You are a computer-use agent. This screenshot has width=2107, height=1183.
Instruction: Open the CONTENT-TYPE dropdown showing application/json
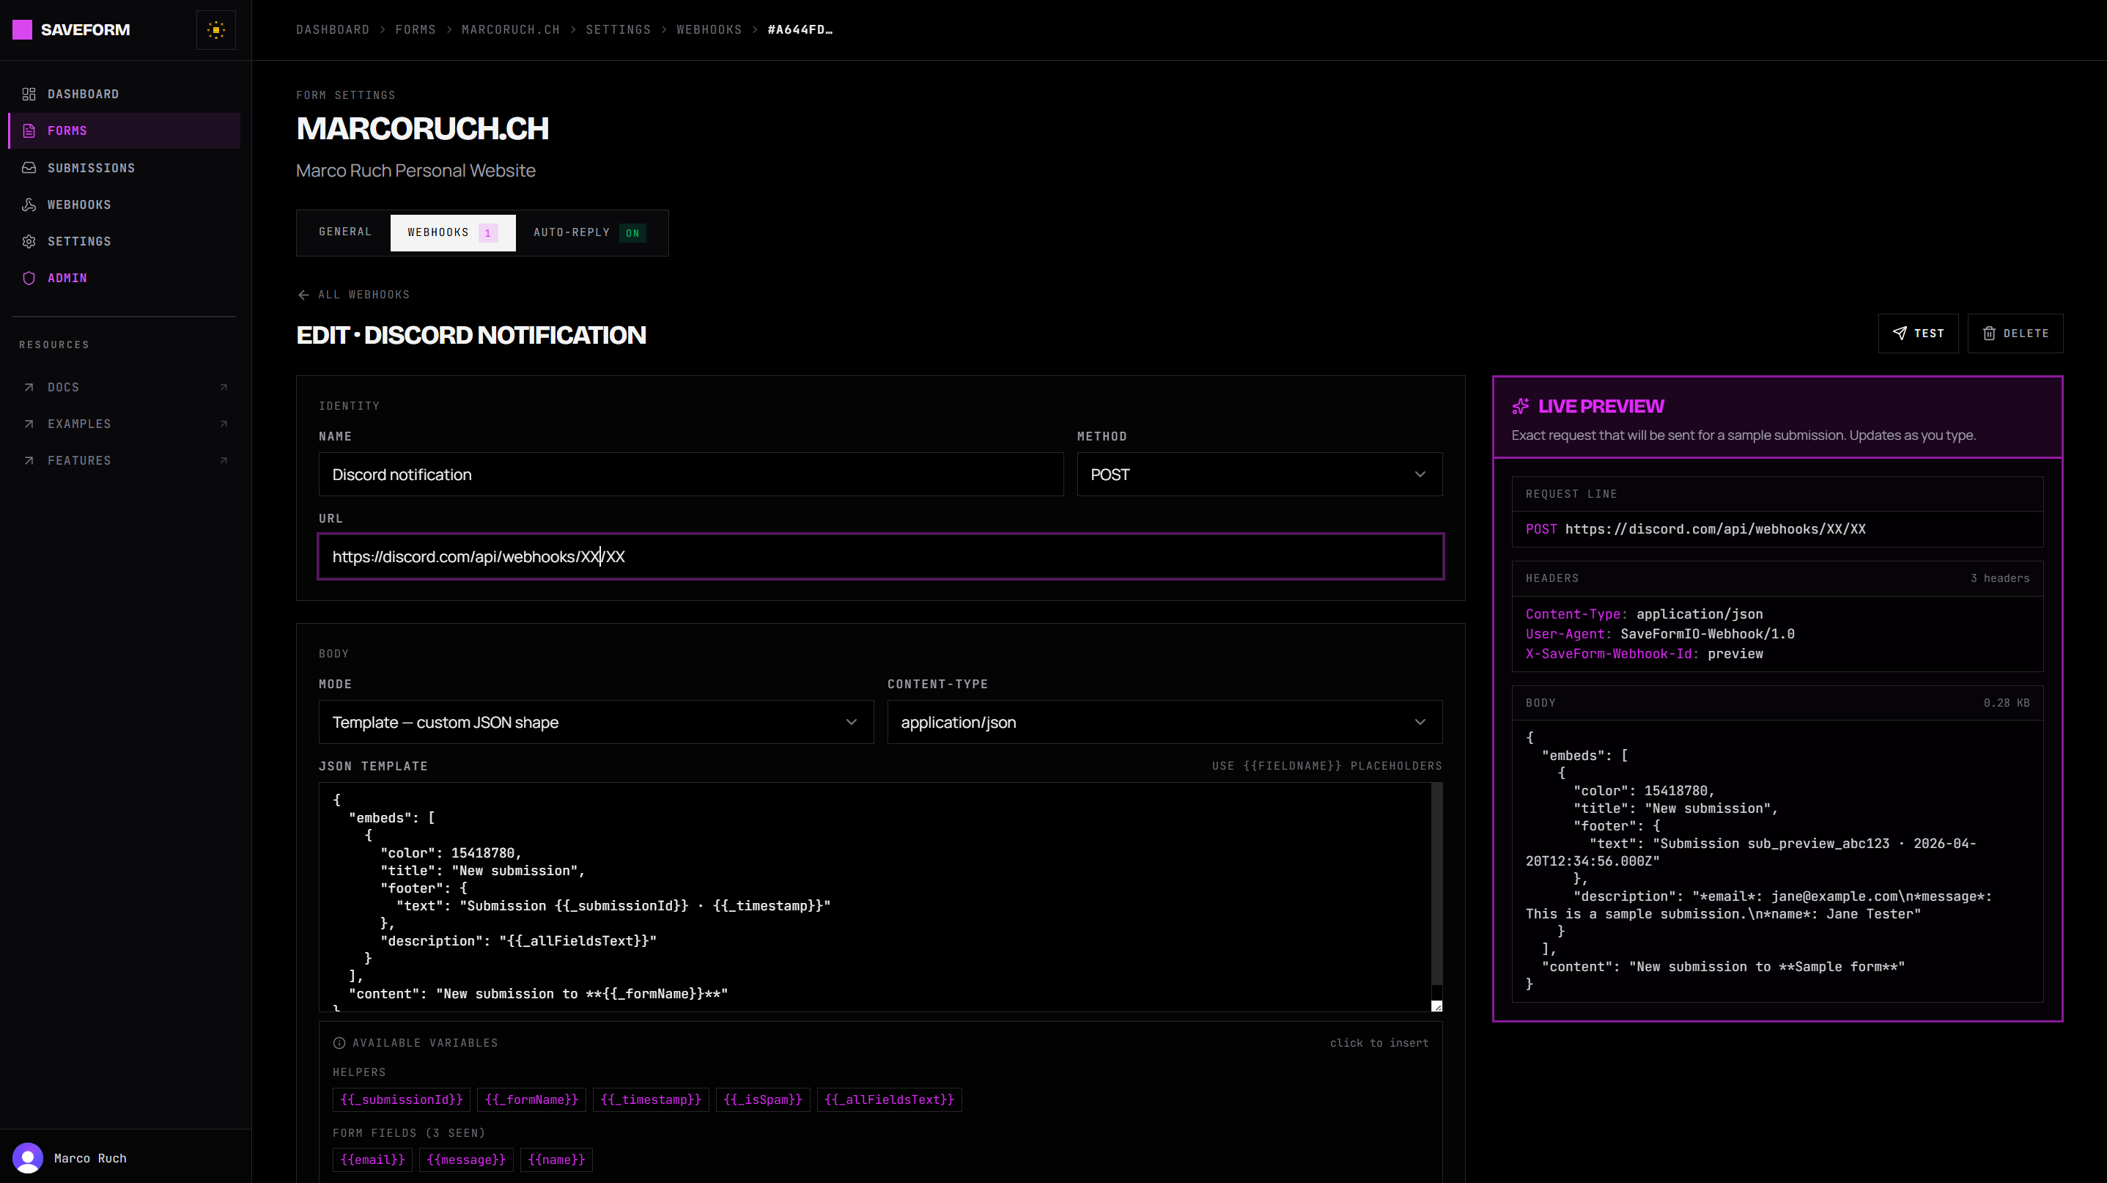(1163, 721)
